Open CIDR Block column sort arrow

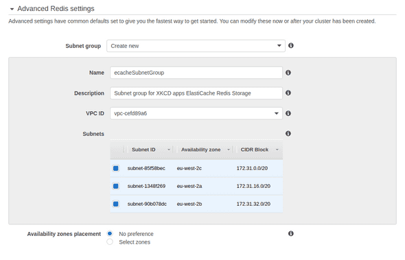point(277,150)
